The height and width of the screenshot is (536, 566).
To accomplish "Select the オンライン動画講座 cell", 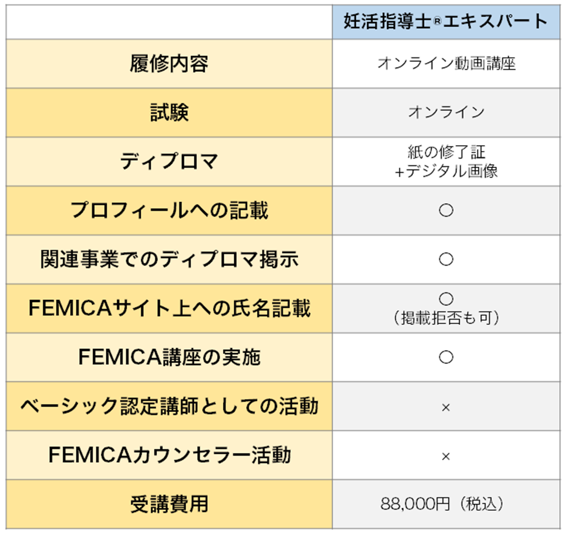I will point(446,64).
